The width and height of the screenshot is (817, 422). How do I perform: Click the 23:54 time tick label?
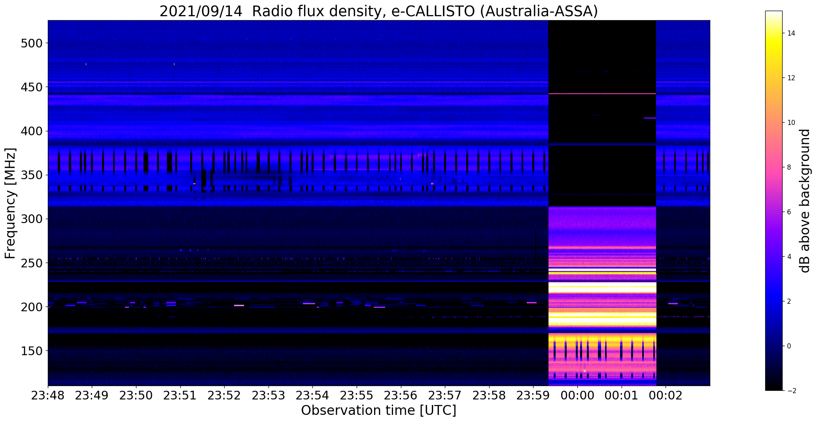[313, 396]
